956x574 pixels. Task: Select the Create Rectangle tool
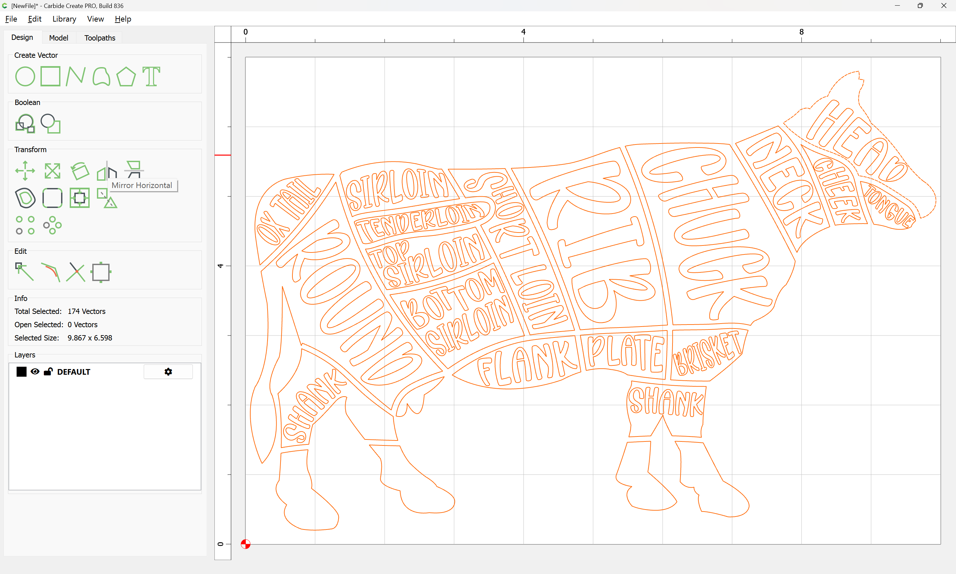point(50,76)
